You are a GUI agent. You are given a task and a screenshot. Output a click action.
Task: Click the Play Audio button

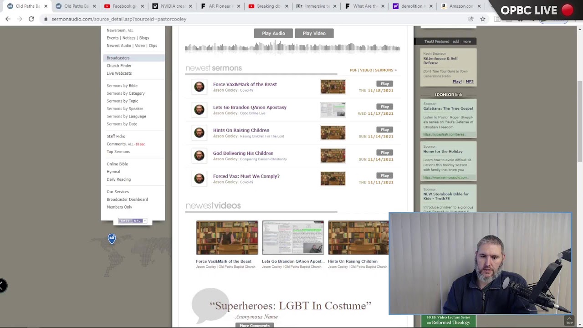273,33
